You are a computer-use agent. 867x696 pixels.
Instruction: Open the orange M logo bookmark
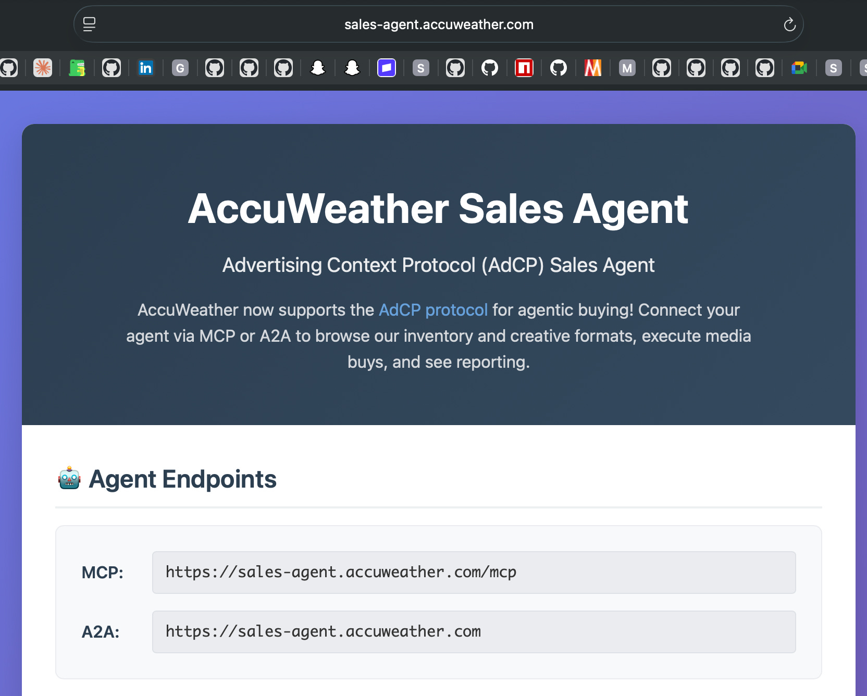[x=593, y=68]
